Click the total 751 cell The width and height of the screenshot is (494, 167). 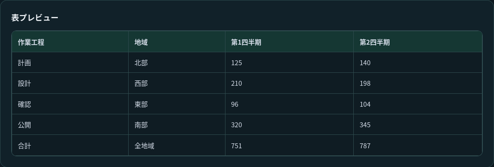pos(289,145)
